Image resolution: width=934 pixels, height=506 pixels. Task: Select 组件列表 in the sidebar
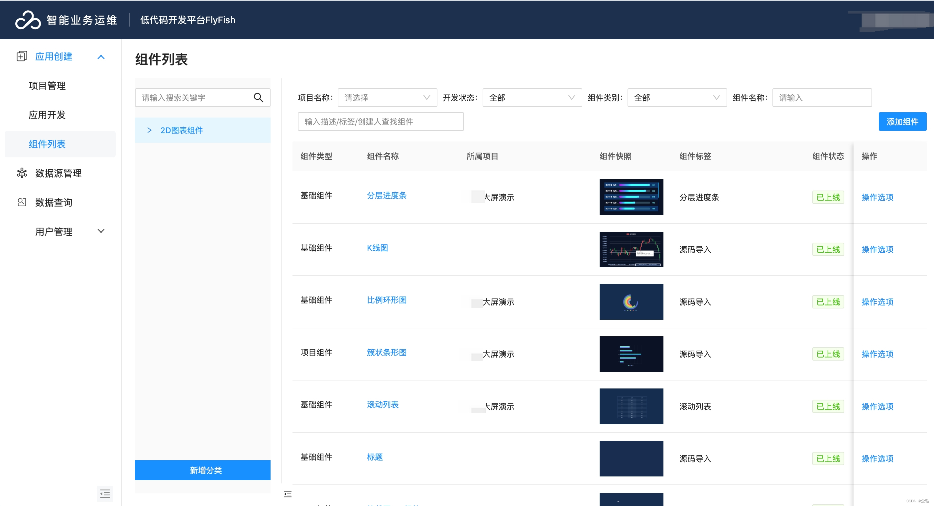pyautogui.click(x=47, y=144)
